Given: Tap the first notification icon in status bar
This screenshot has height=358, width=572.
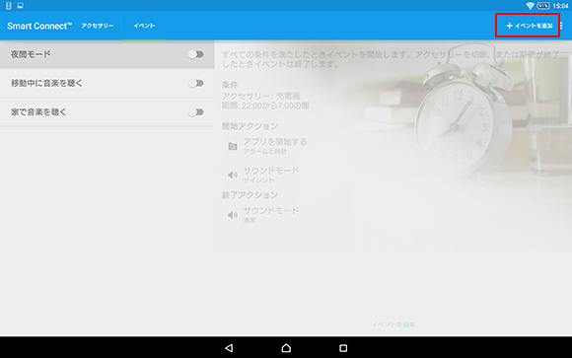Looking at the screenshot, I should tap(9, 6).
